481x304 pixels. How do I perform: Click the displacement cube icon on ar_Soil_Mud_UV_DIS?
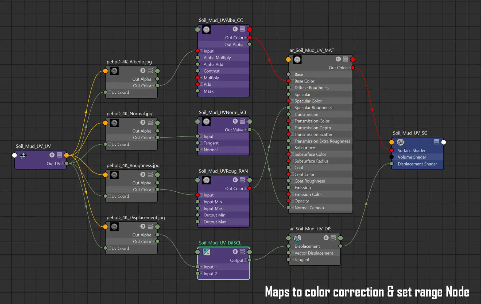pos(297,238)
